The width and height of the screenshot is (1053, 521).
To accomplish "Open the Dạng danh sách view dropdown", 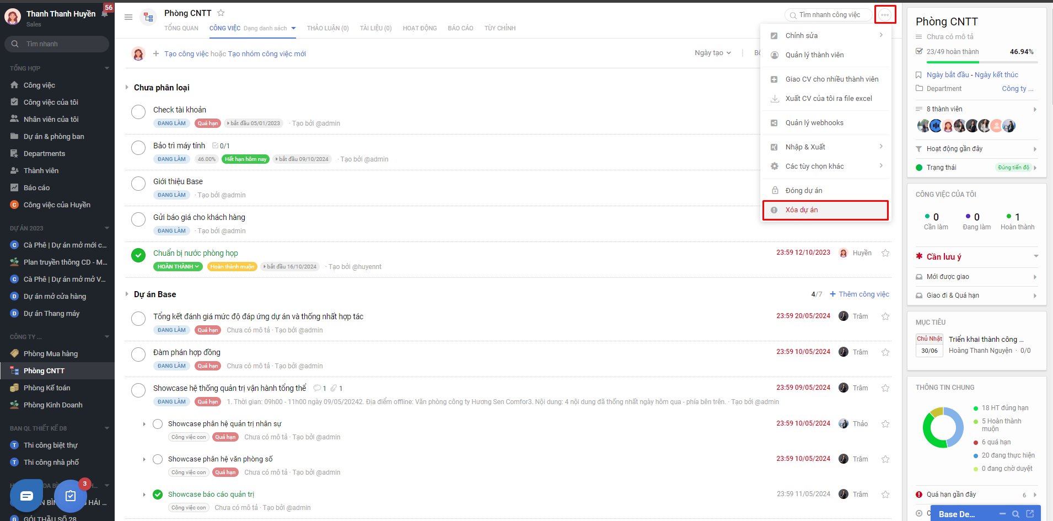I will [x=270, y=28].
